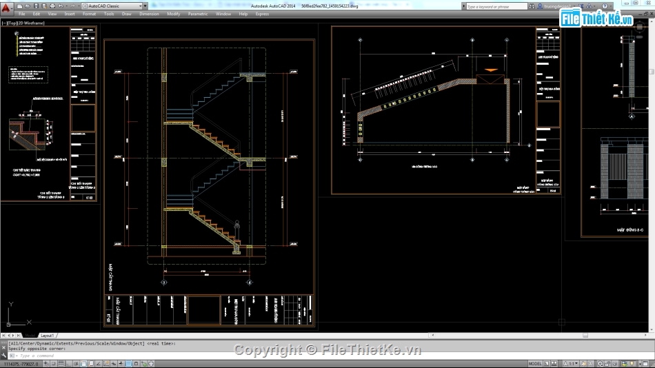Click the viewport label Top 2D Wireframe
655x368 pixels.
(x=23, y=23)
